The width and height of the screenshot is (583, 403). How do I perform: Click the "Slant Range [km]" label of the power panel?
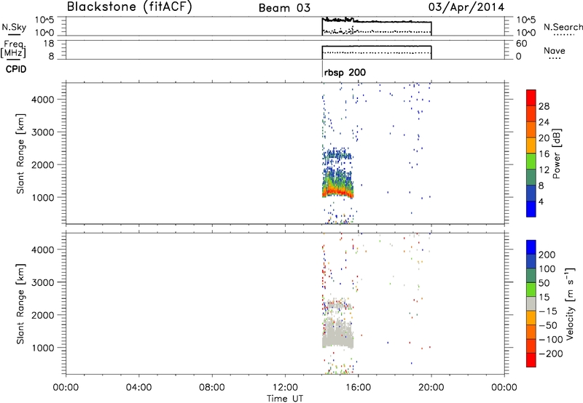click(x=20, y=153)
